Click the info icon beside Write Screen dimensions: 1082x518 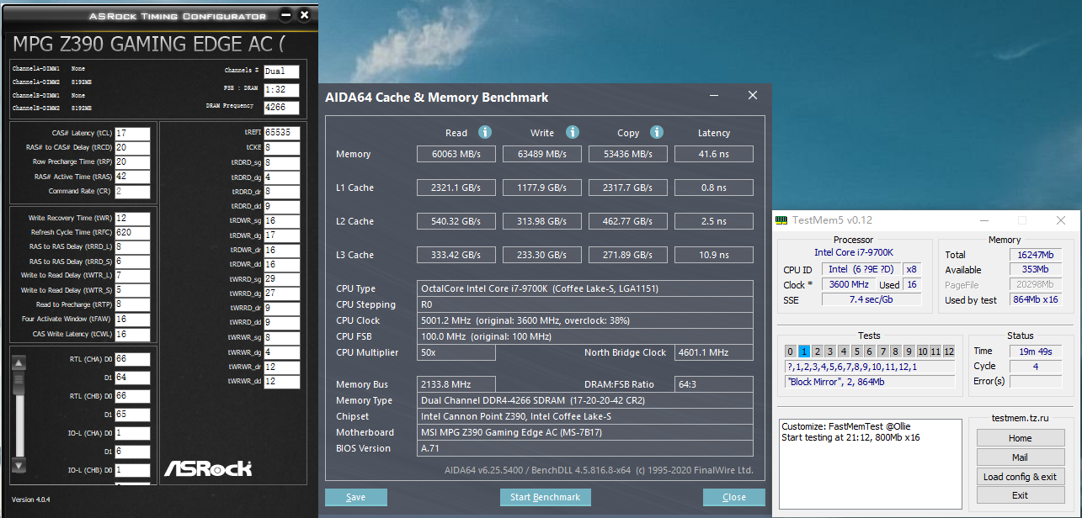[573, 133]
